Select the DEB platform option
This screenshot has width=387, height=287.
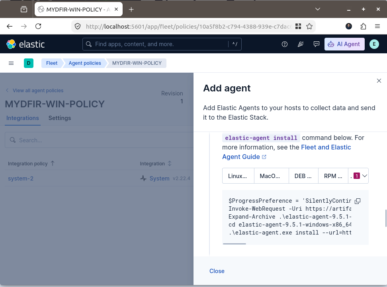303,176
